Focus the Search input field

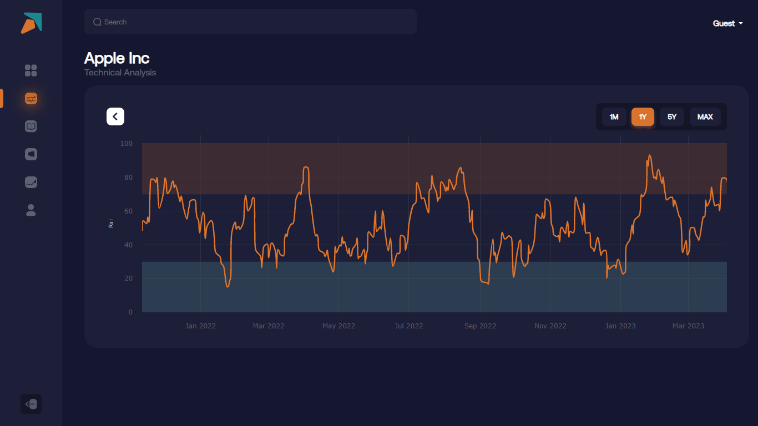pyautogui.click(x=250, y=22)
